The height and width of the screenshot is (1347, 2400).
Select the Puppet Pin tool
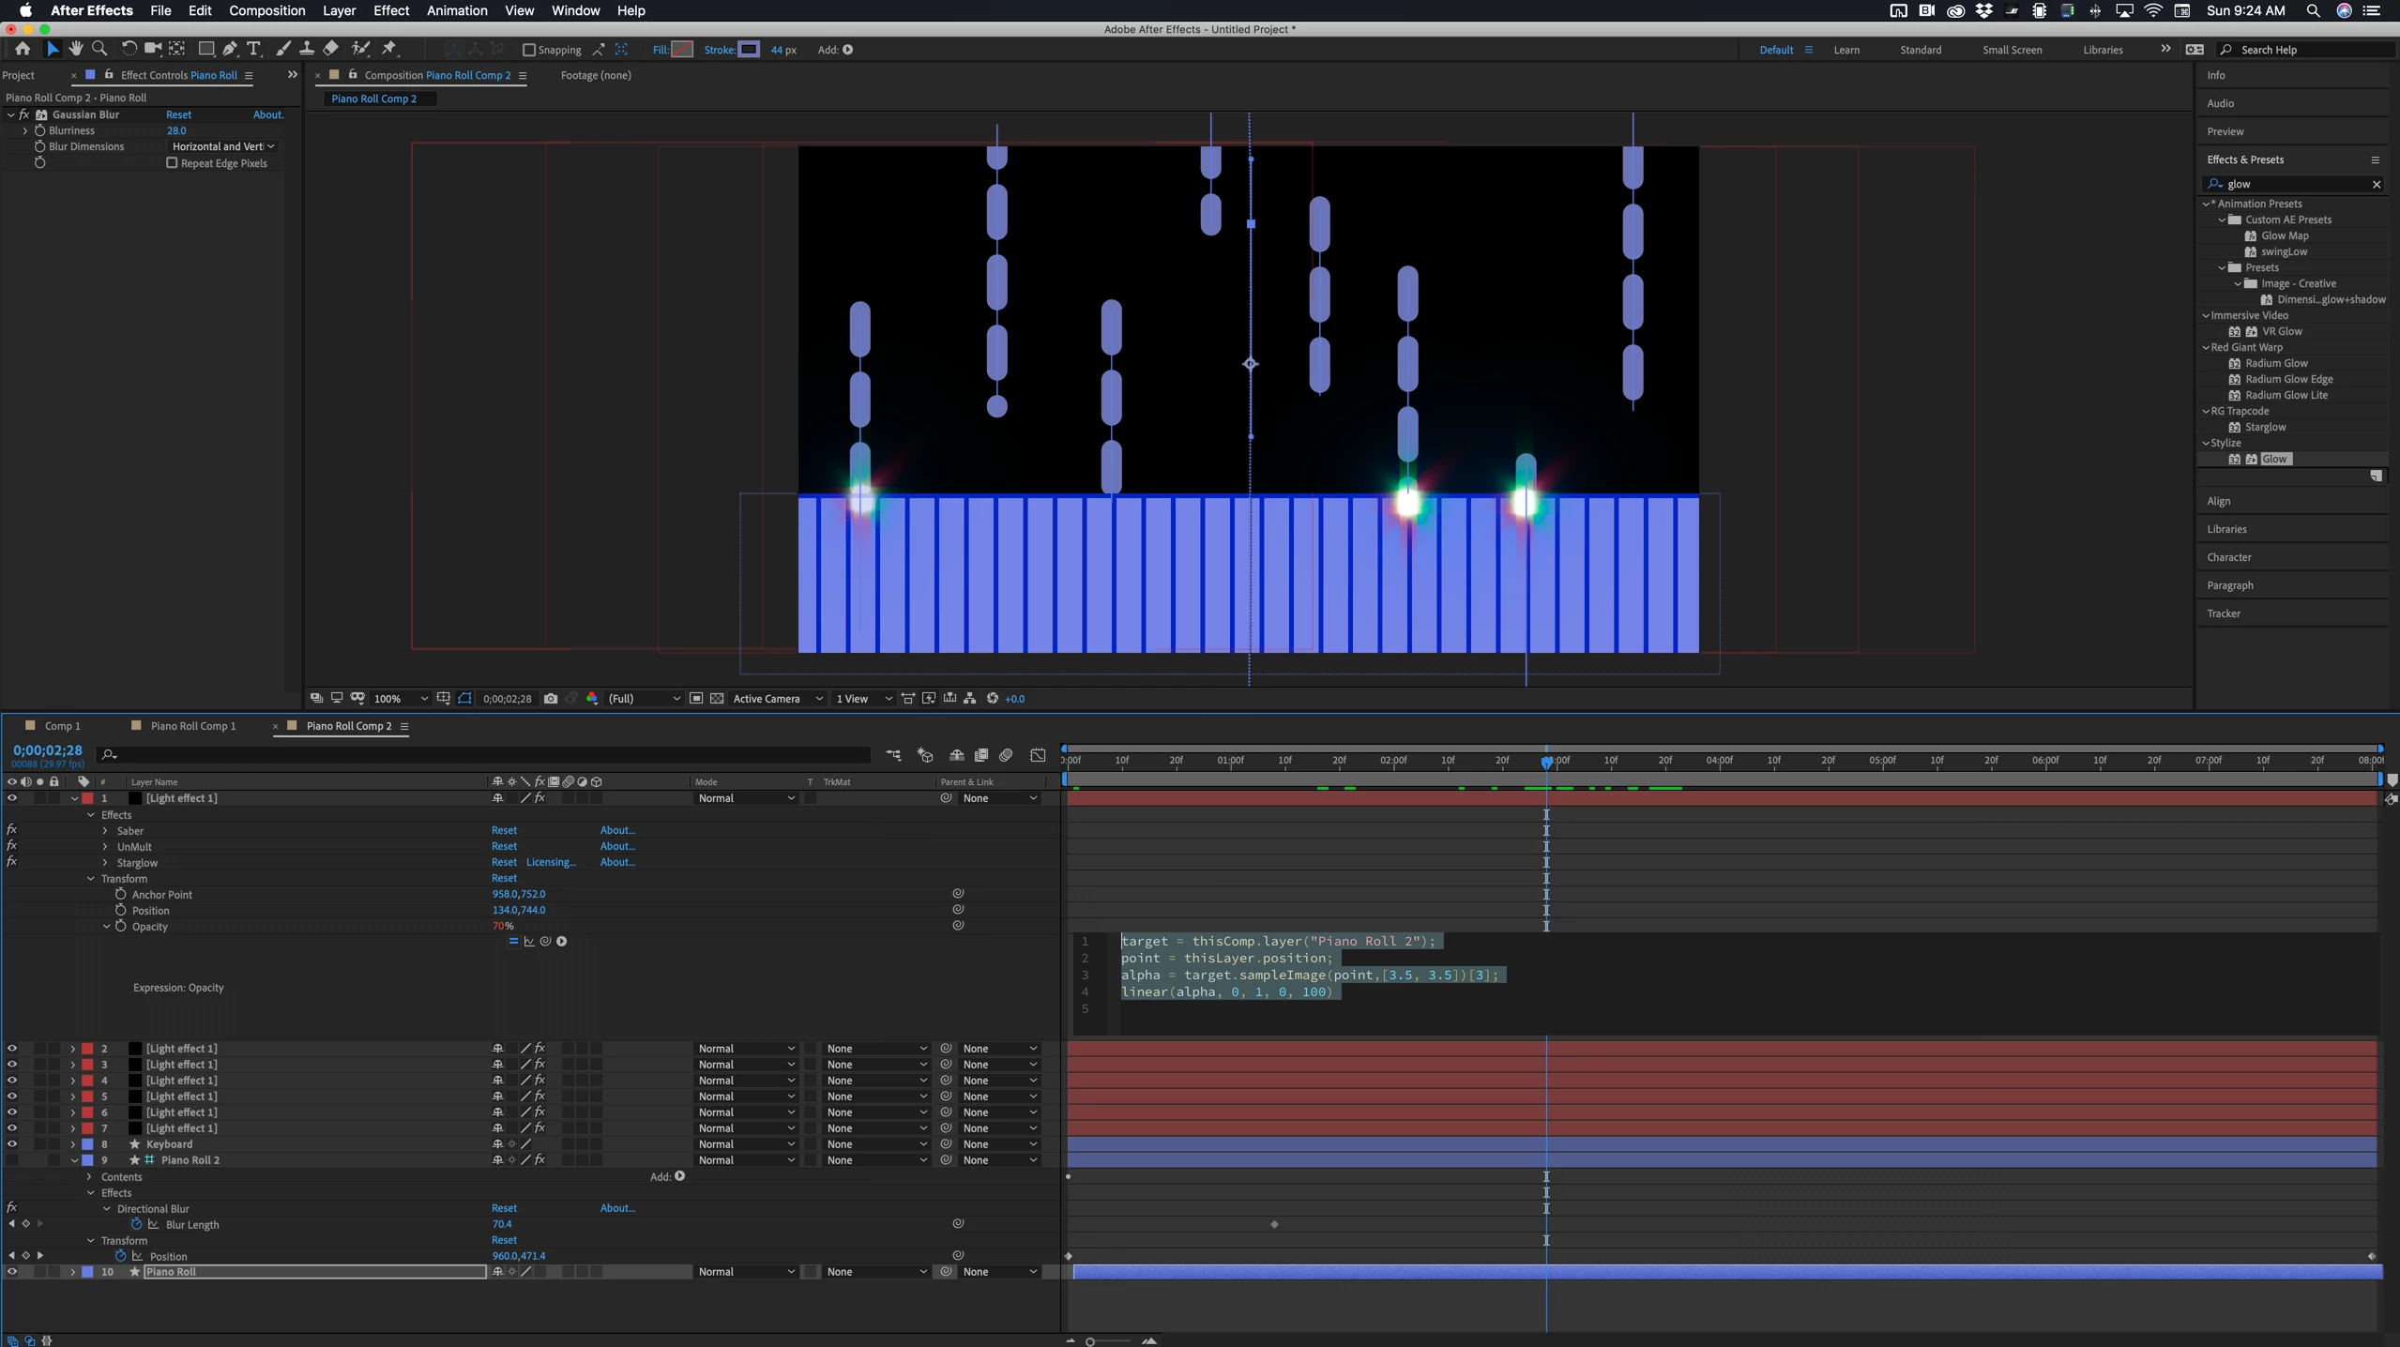coord(389,49)
